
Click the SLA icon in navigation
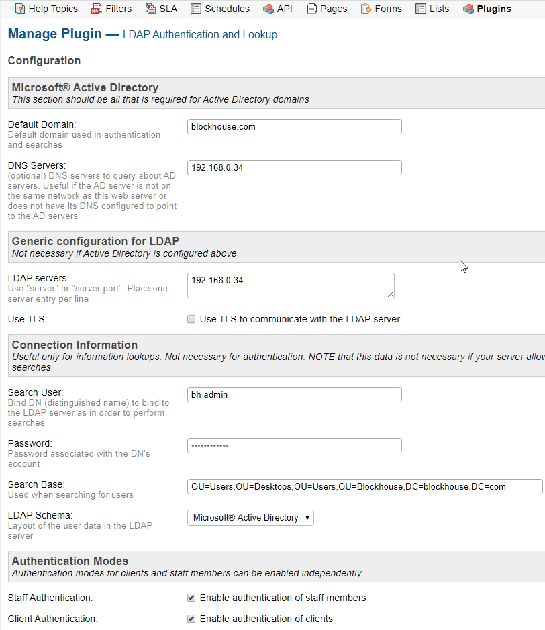151,9
